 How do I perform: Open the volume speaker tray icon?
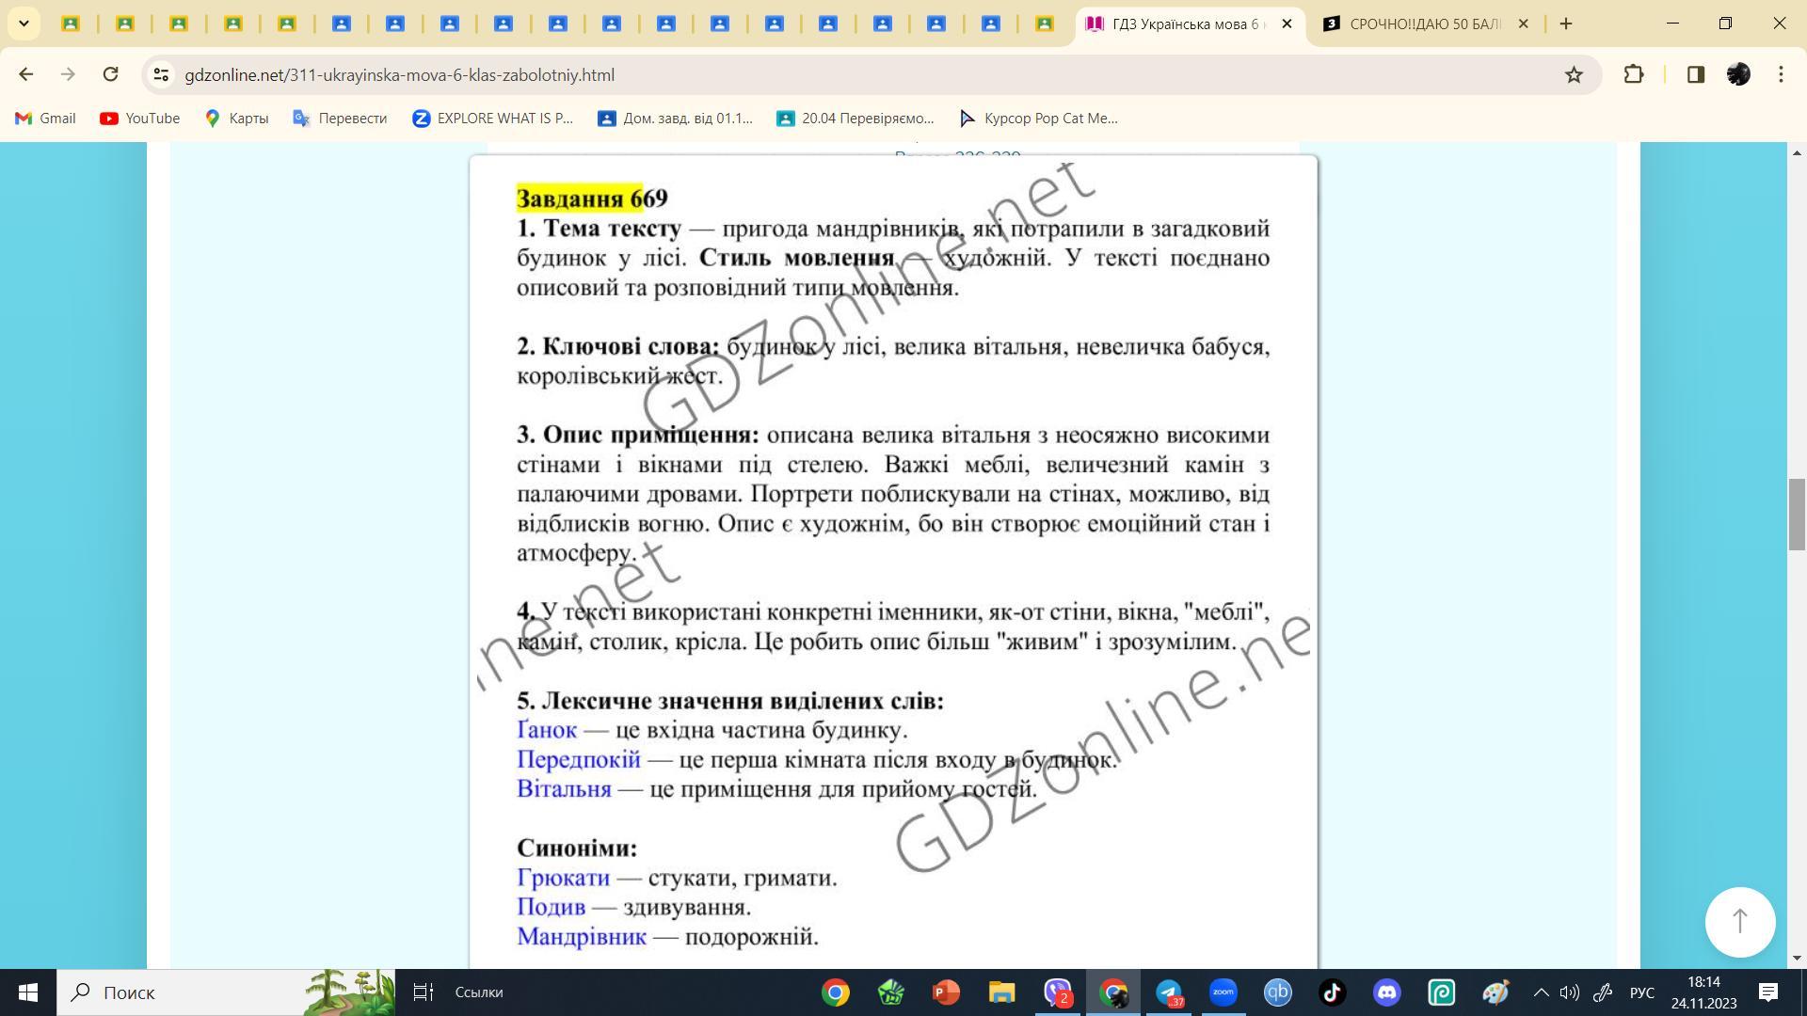[1569, 992]
